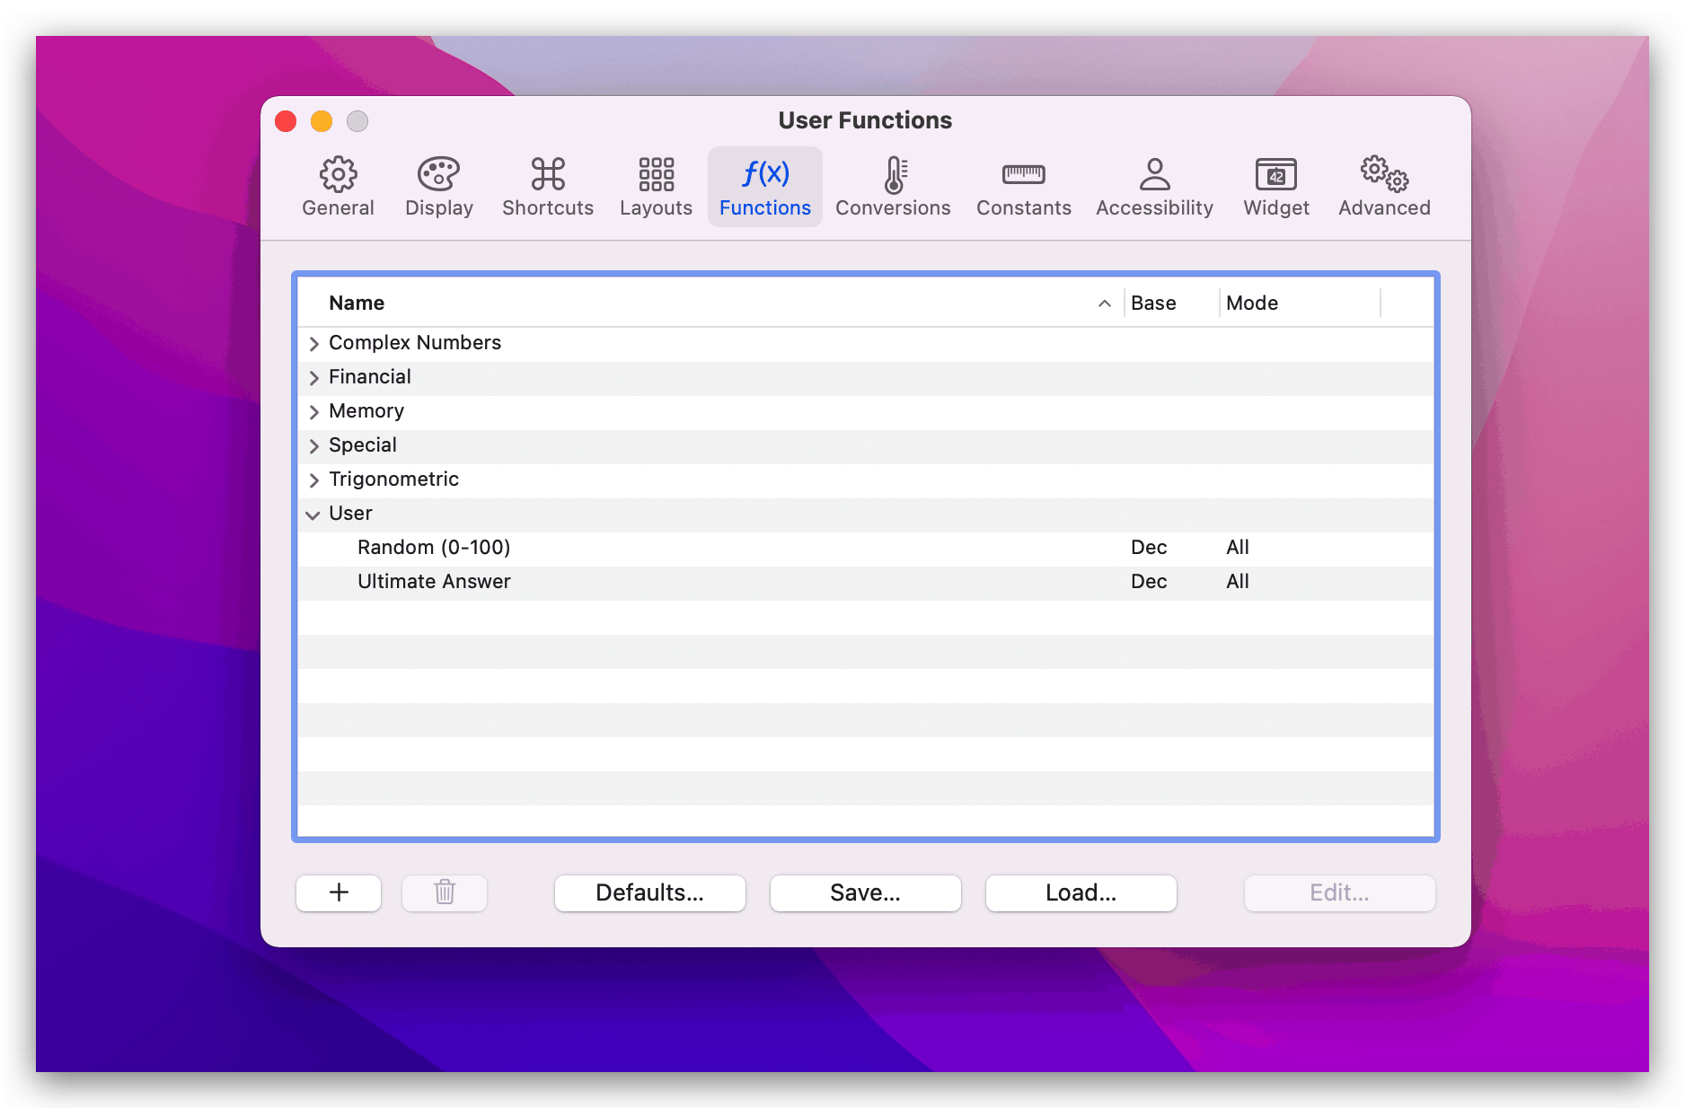1685x1108 pixels.
Task: Switch to the Layouts tab
Action: click(656, 187)
